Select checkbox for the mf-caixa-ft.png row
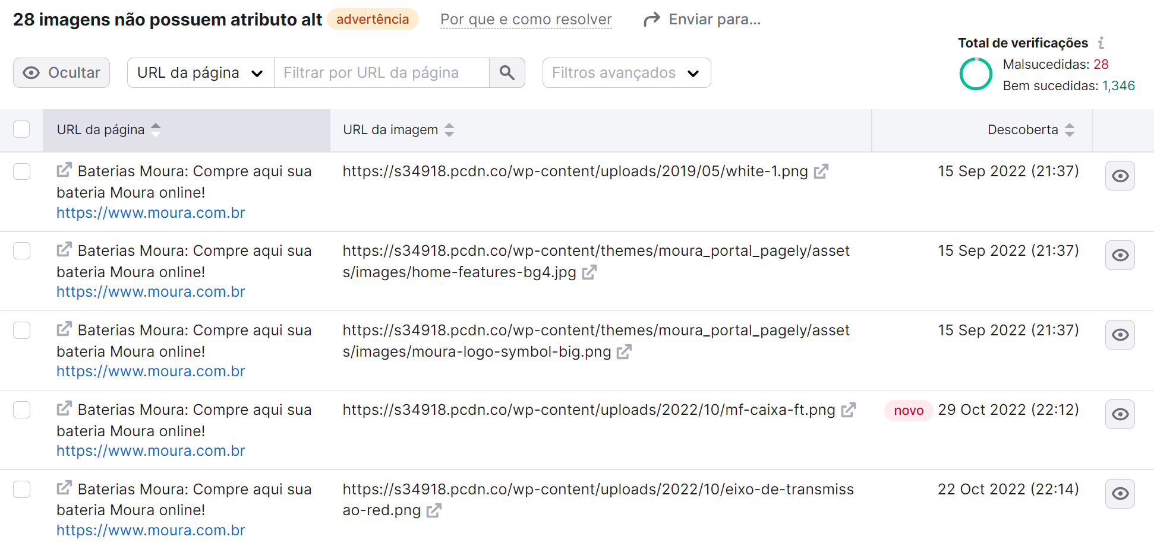Screen dimensions: 1154x546 tap(22, 410)
